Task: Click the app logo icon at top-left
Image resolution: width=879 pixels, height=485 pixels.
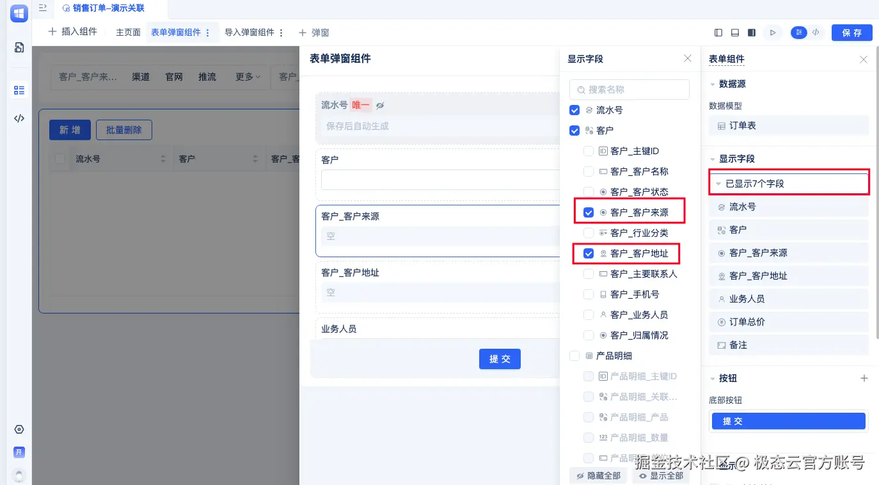Action: coord(19,13)
